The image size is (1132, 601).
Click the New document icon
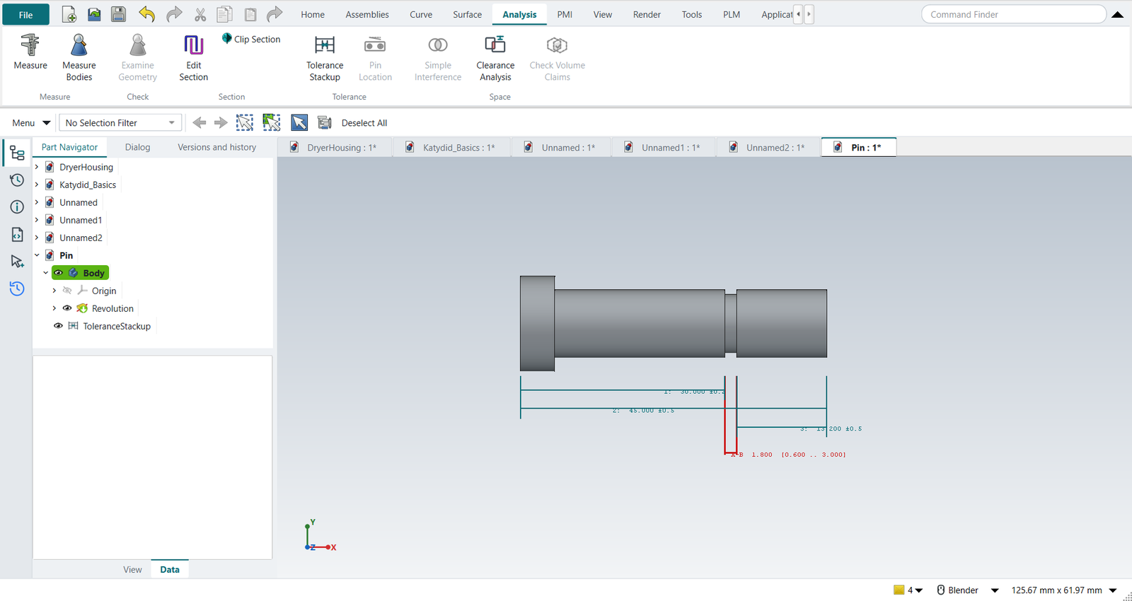69,14
